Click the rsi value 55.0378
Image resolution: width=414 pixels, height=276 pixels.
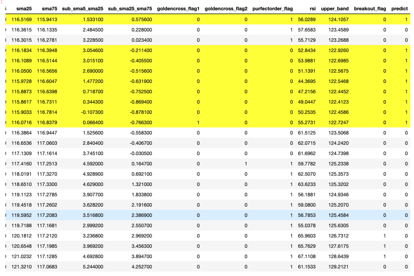[307, 226]
